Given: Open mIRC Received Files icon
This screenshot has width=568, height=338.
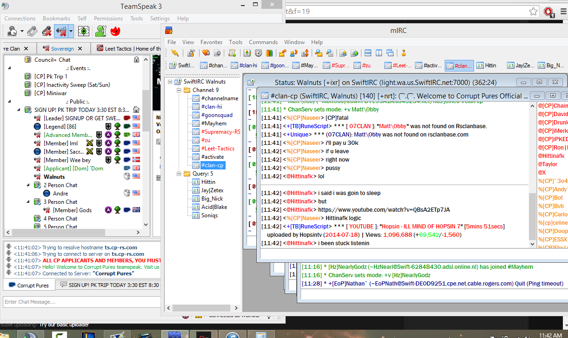Looking at the screenshot, I should point(319,53).
